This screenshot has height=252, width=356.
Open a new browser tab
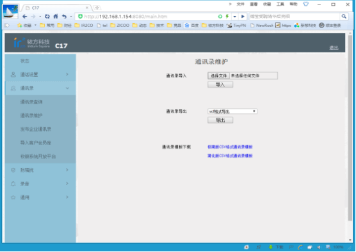(x=97, y=8)
